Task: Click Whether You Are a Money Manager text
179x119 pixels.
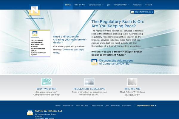Action: click(x=117, y=53)
